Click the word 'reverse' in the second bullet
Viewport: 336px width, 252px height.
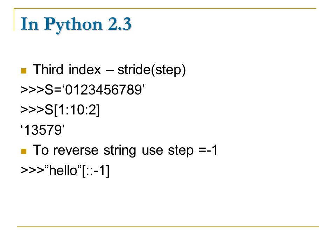(76, 151)
